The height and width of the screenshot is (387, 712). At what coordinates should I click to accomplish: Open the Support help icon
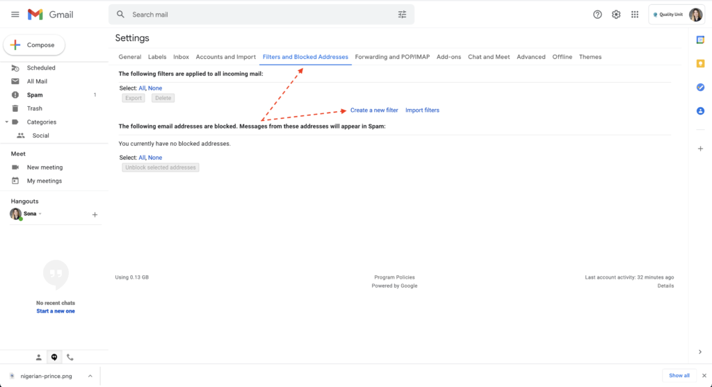(597, 15)
